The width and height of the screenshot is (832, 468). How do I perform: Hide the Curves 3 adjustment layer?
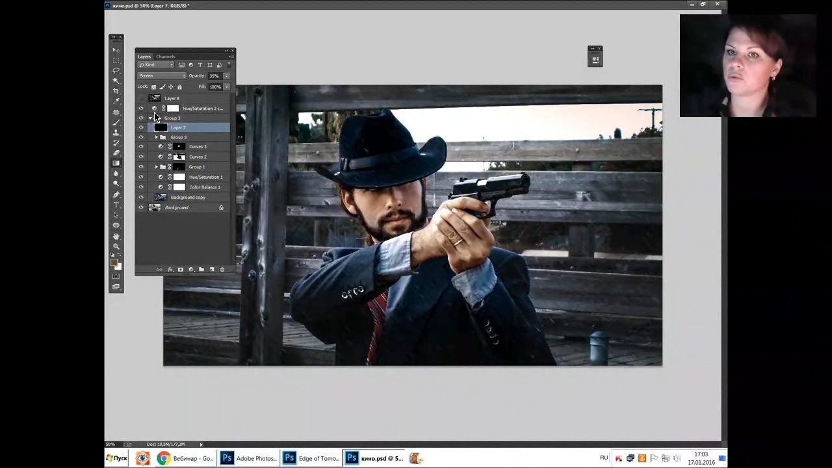[x=141, y=147]
